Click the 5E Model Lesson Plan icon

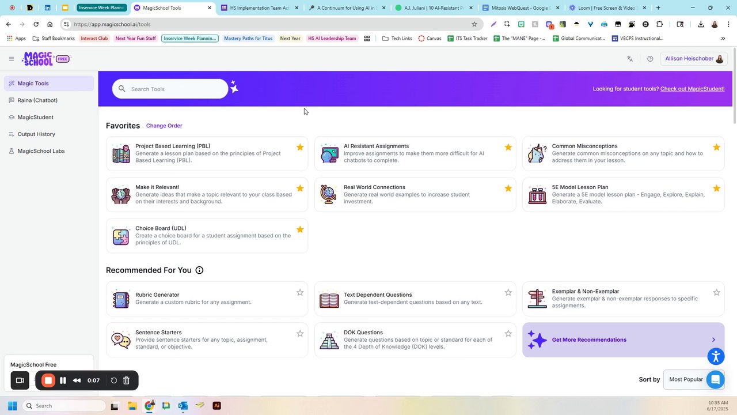click(x=537, y=194)
